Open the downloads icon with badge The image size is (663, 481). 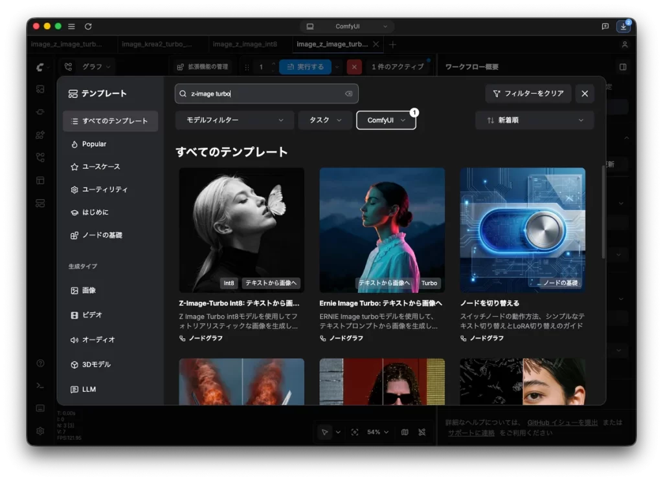tap(624, 26)
